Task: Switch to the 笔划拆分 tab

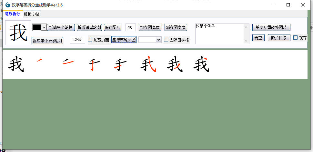Action: 12,14
